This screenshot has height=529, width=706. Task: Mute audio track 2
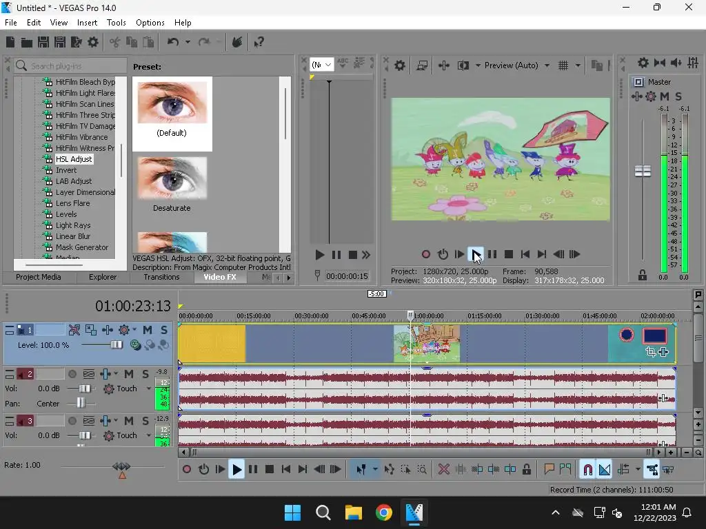coord(129,374)
